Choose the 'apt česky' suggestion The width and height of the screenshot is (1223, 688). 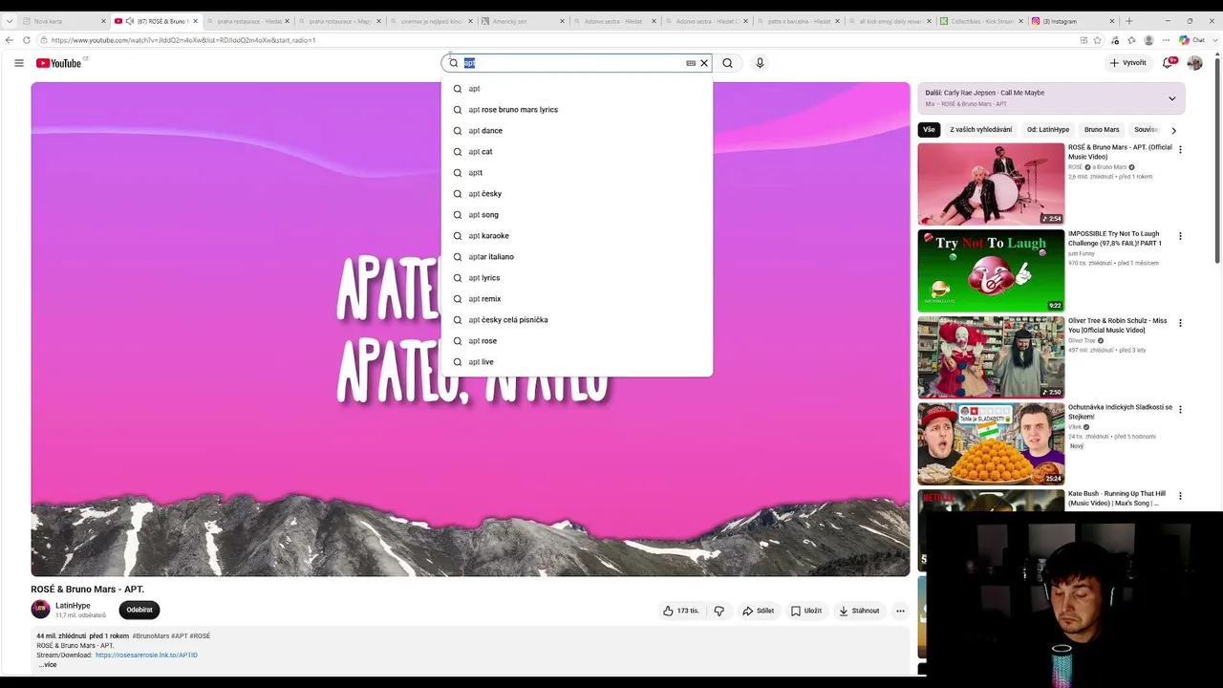tap(577, 194)
